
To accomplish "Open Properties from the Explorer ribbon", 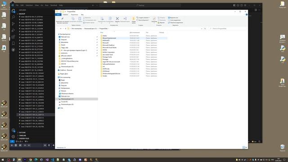I will (154, 18).
